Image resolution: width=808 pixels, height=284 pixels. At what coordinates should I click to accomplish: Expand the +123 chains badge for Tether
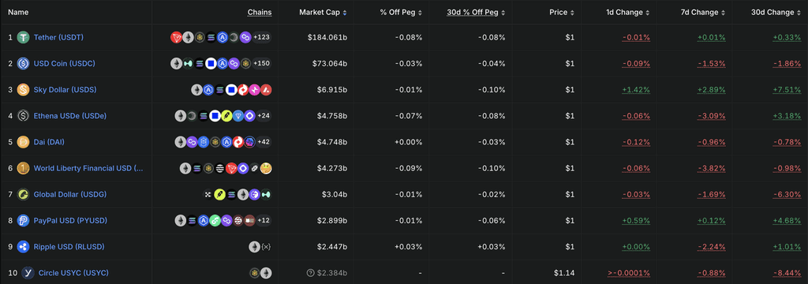point(261,37)
